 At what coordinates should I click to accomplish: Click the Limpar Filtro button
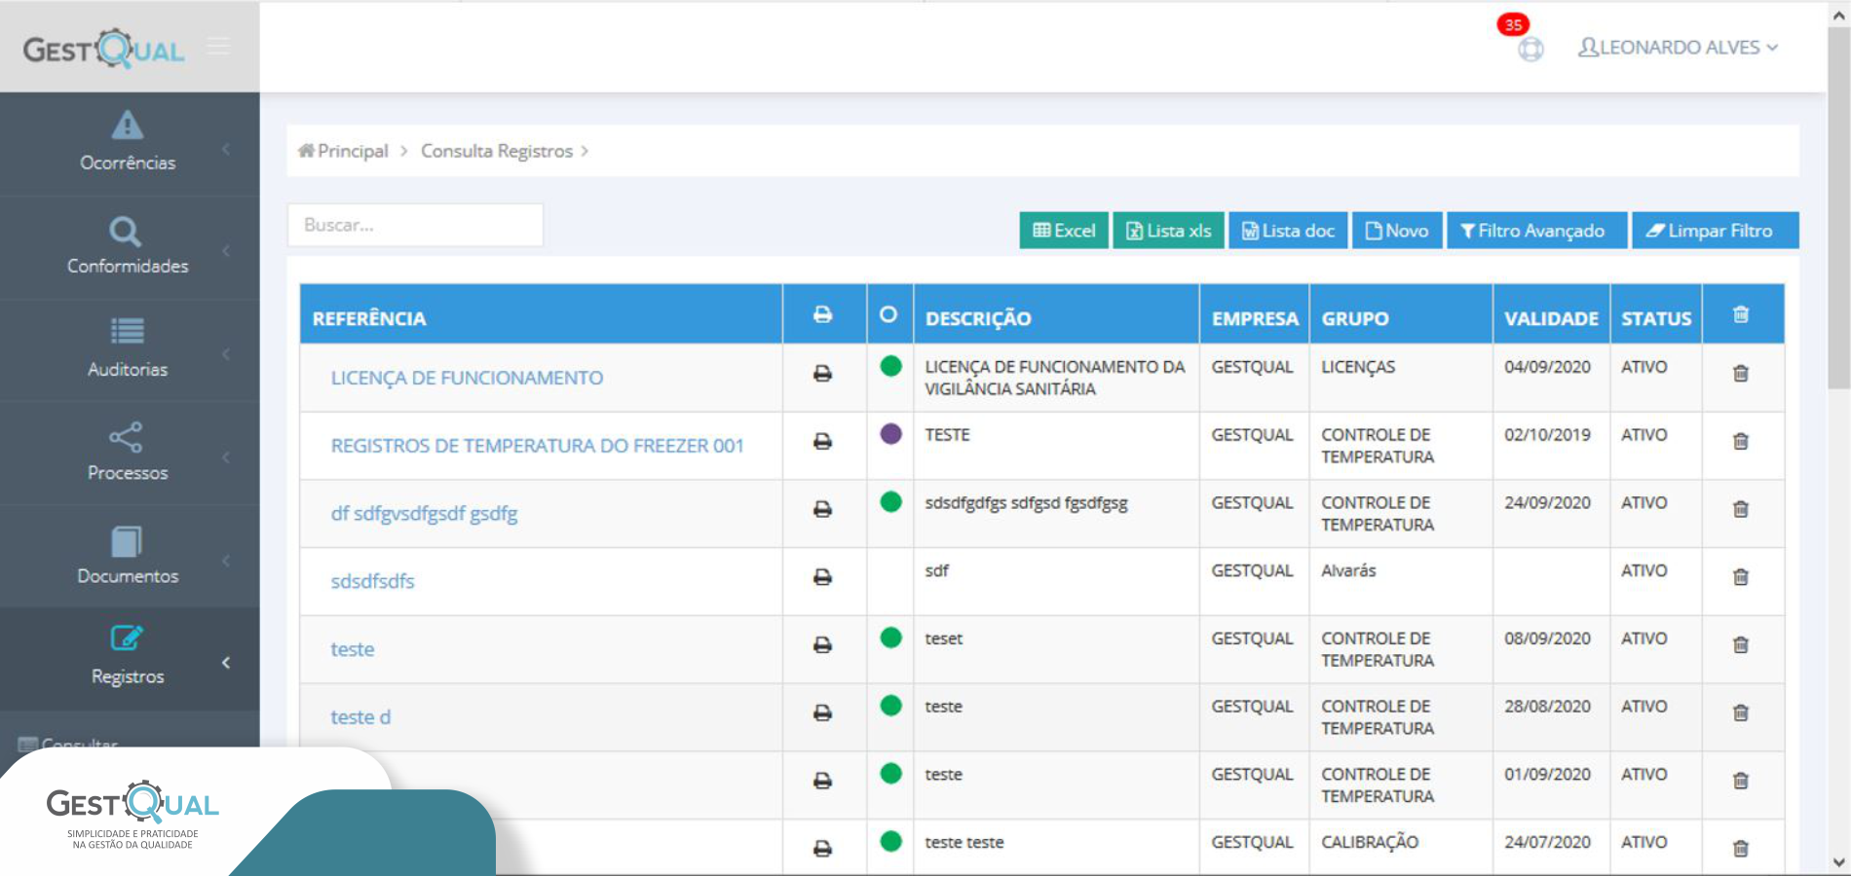click(1715, 231)
